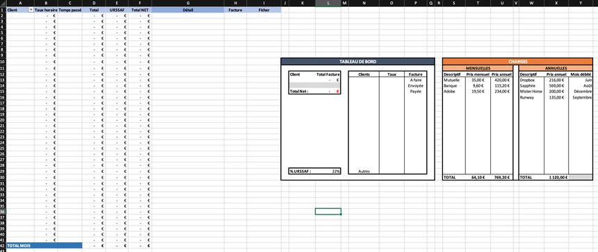The height and width of the screenshot is (252, 598).
Task: Click the 'Détail' header cell
Action: point(188,10)
